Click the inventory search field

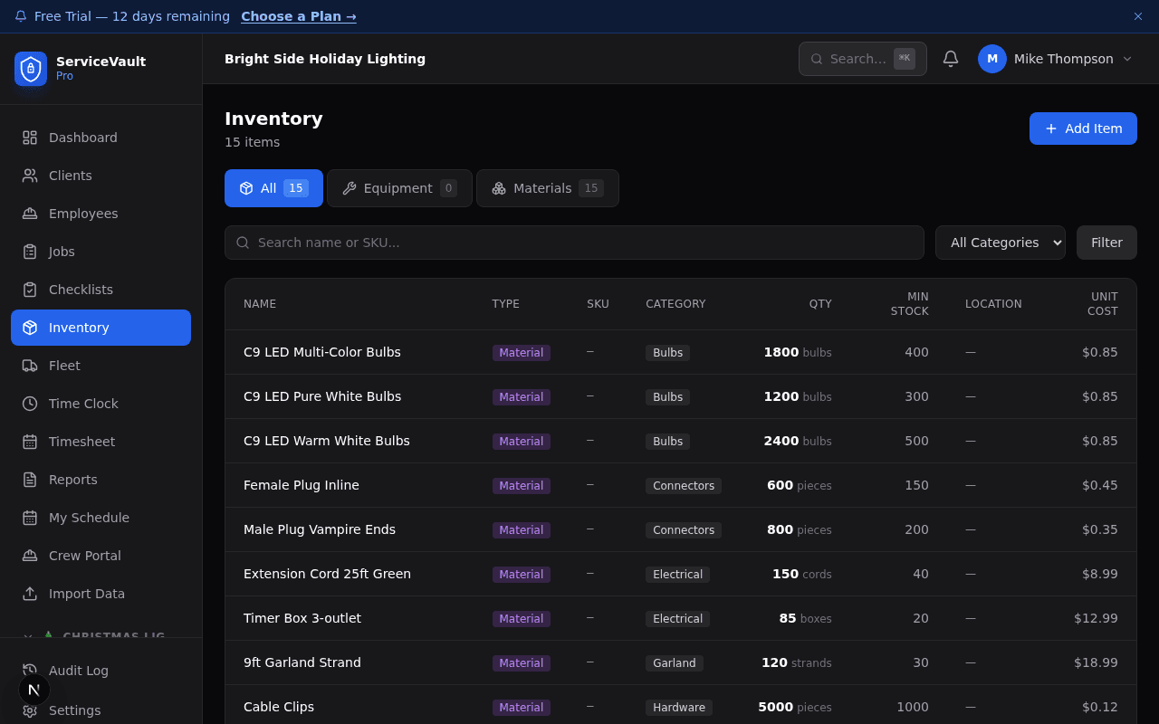pyautogui.click(x=574, y=243)
